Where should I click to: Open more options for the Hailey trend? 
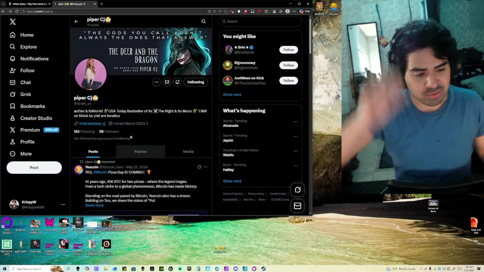click(296, 165)
